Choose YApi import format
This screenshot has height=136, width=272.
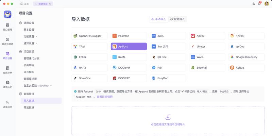point(89,47)
